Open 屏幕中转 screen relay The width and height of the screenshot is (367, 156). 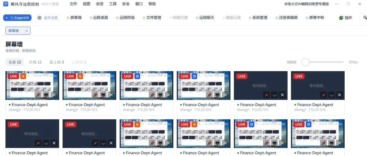(x=315, y=17)
